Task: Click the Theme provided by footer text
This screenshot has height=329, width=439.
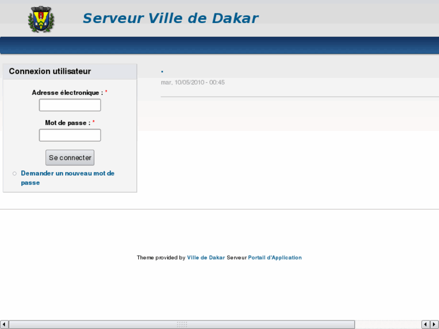Action: tap(161, 258)
